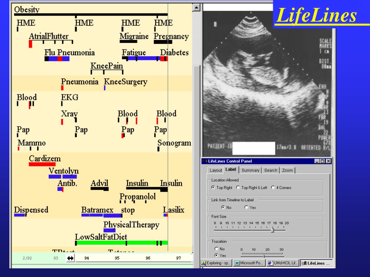Image resolution: width=370 pixels, height=277 pixels.
Task: Click the Obesity label
Action: click(27, 10)
